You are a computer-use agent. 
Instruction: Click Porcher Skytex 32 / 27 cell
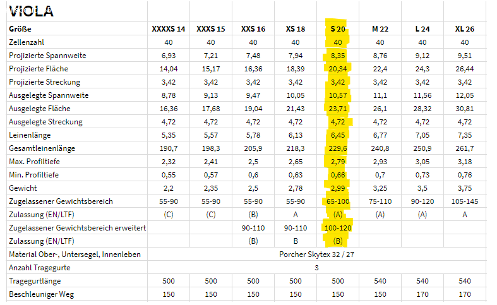pyautogui.click(x=316, y=254)
